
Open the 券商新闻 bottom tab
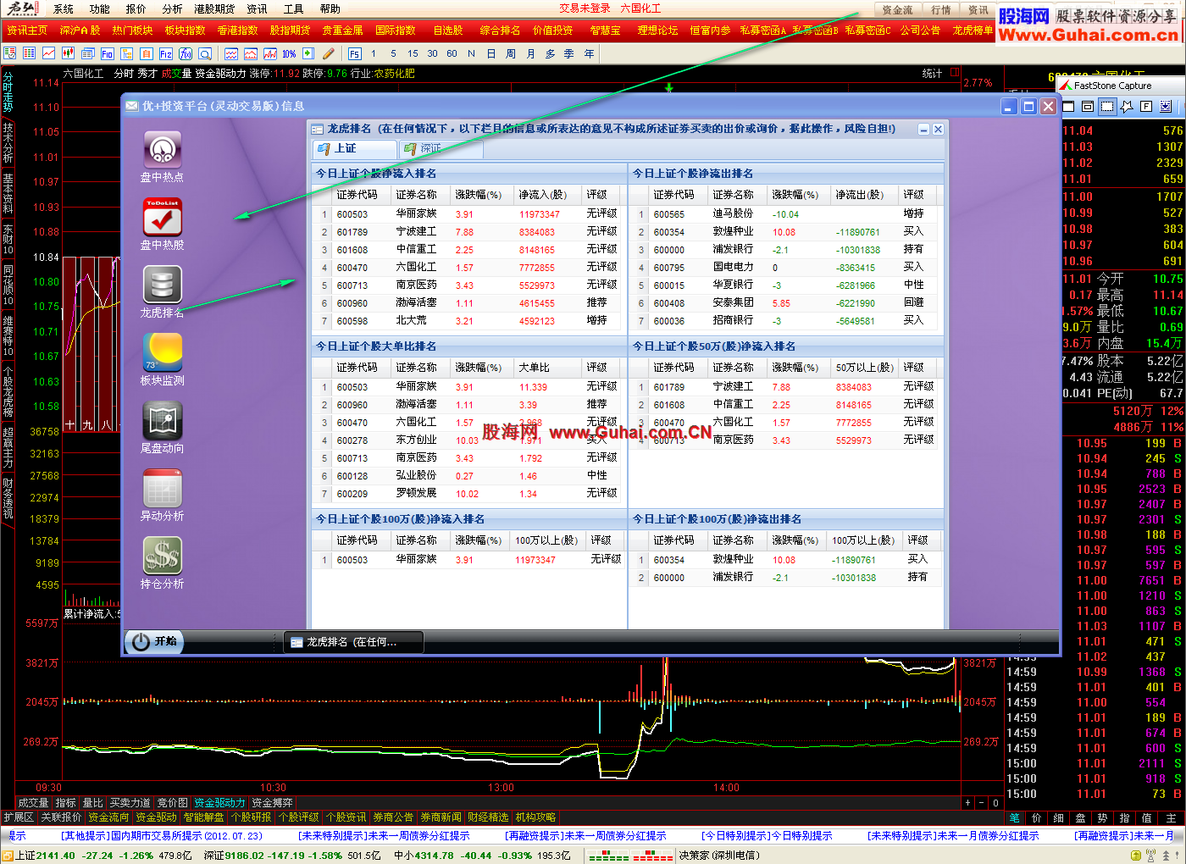[x=441, y=817]
